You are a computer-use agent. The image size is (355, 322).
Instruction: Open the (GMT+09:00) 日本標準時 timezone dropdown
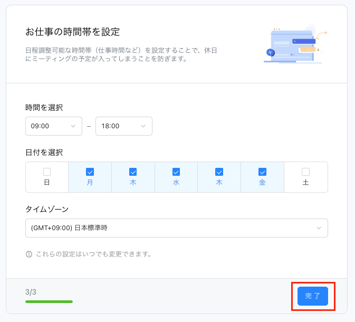coord(177,228)
